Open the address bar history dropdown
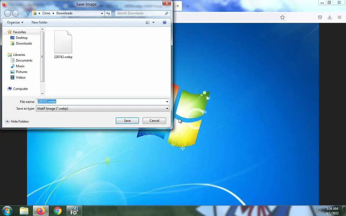The image size is (346, 216). pyautogui.click(x=102, y=13)
